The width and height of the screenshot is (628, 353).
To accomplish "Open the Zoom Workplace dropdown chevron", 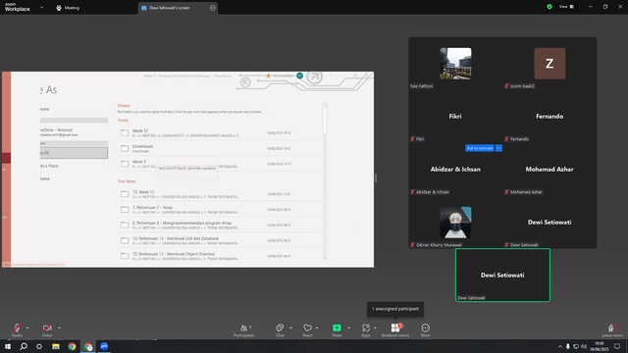I will point(41,7).
